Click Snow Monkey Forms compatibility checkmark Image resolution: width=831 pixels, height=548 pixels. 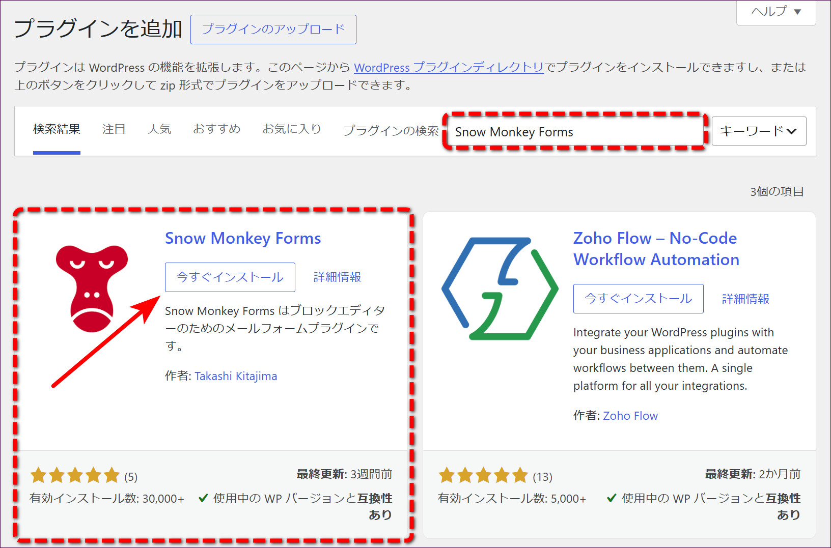[203, 498]
